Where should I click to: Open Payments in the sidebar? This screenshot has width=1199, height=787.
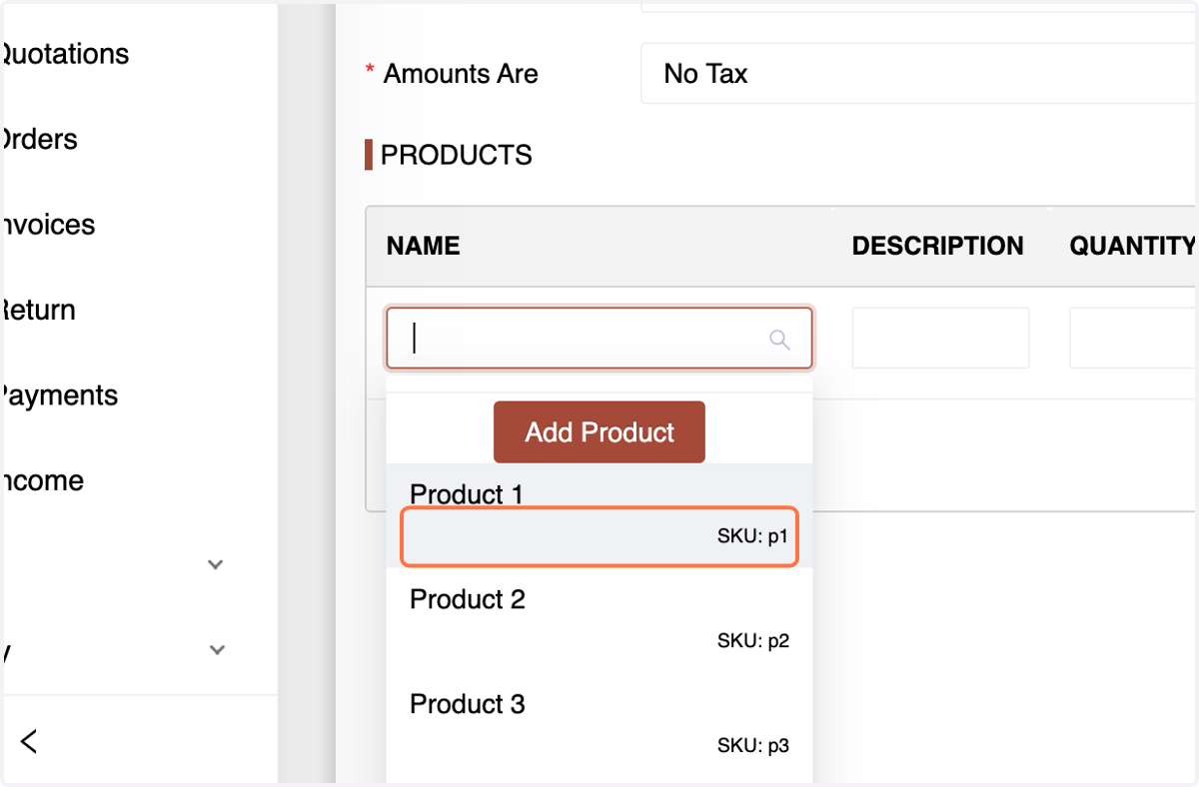(59, 395)
